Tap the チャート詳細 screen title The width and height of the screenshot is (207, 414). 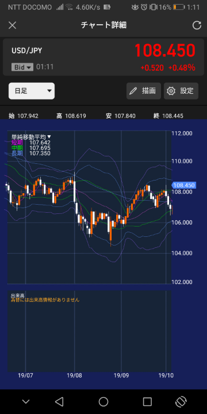[103, 25]
